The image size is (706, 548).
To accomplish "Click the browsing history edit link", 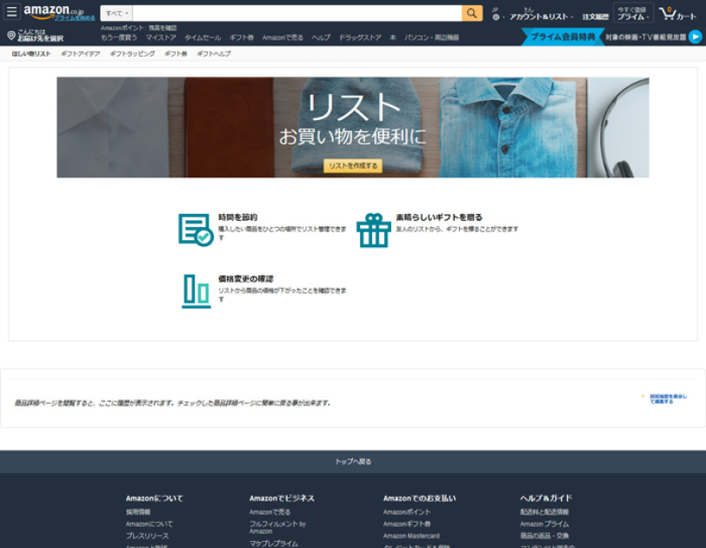I will 668,398.
